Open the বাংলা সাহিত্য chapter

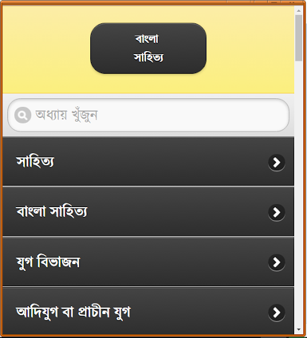pyautogui.click(x=148, y=211)
